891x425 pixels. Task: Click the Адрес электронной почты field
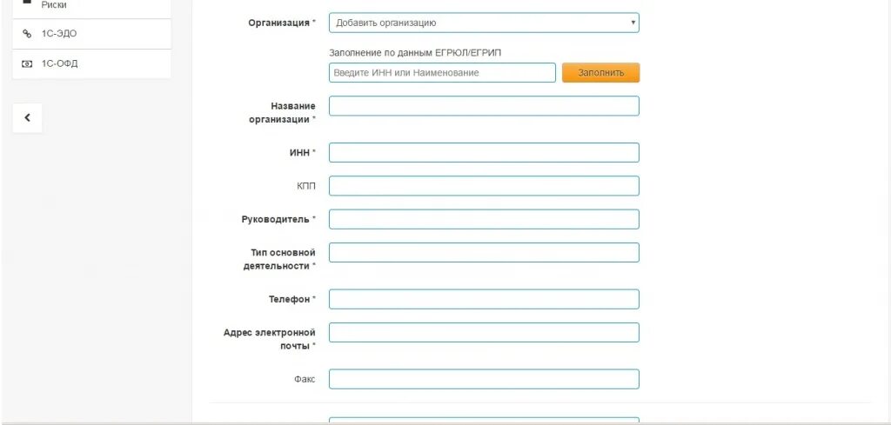pyautogui.click(x=484, y=333)
